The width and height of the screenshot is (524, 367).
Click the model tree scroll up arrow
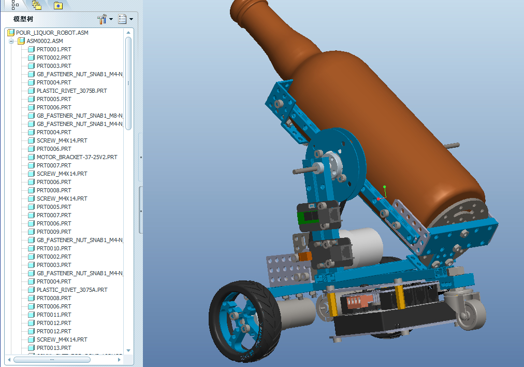click(x=128, y=33)
